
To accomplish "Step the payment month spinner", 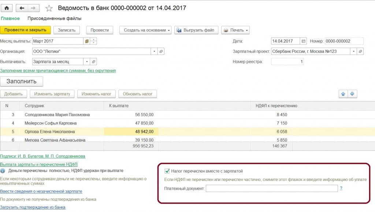I will [93, 41].
